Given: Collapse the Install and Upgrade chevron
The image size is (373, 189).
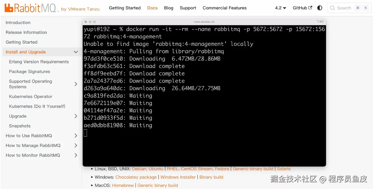Looking at the screenshot, I should [76, 52].
